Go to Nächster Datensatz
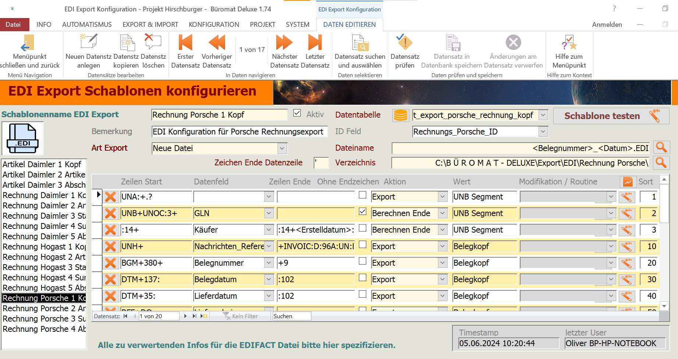 pyautogui.click(x=284, y=43)
